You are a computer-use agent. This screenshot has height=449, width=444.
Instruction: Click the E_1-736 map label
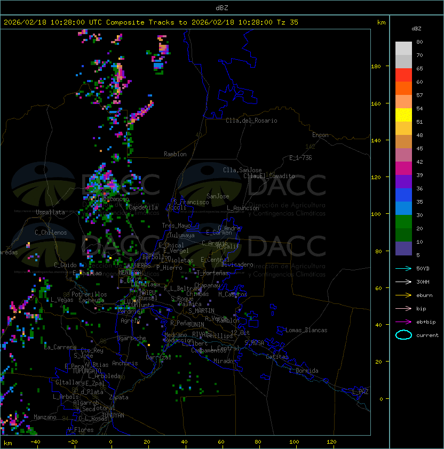tap(300, 158)
